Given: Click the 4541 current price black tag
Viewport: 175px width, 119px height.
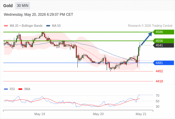Looking at the screenshot, I should click(163, 45).
